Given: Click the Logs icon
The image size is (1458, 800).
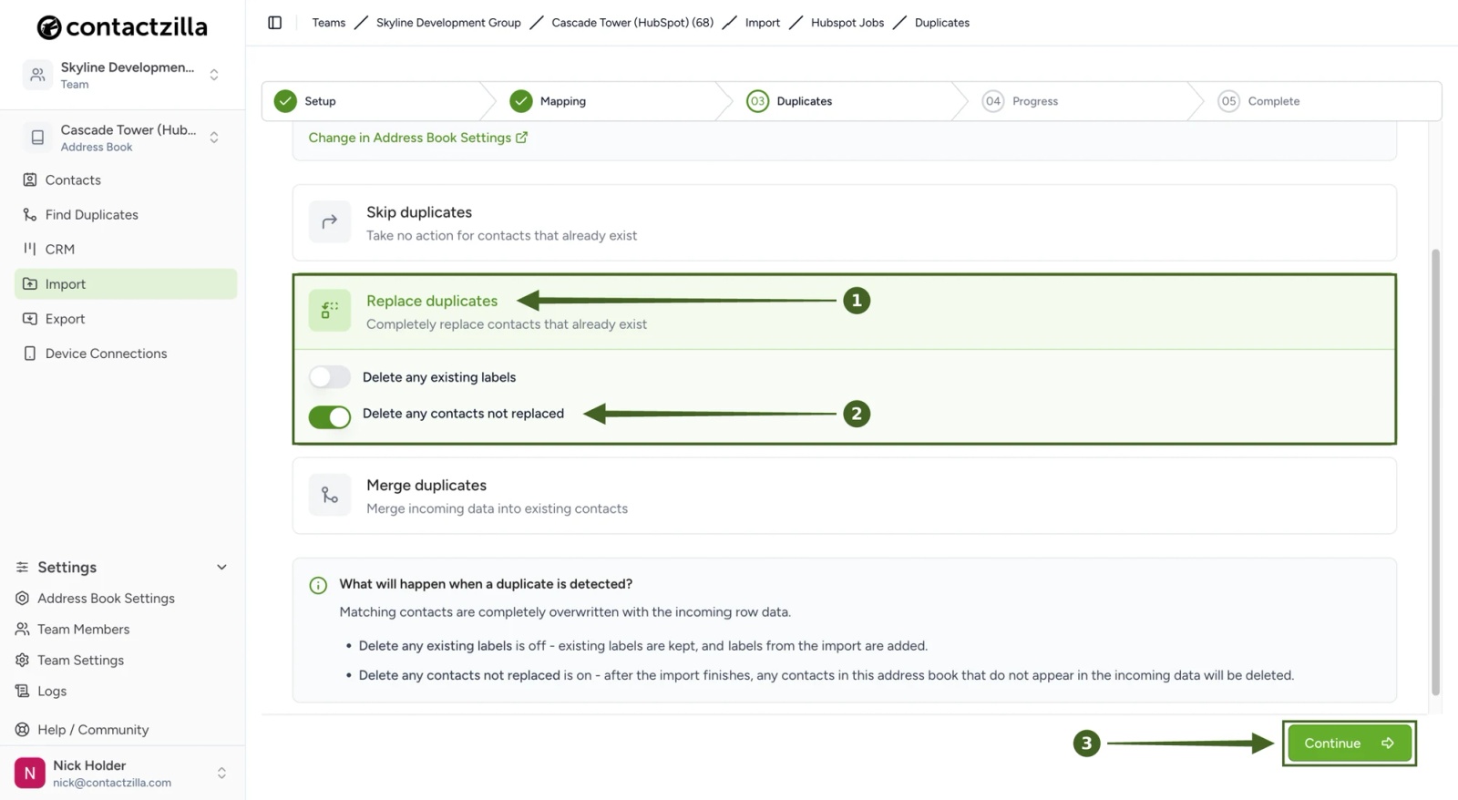Looking at the screenshot, I should [x=23, y=692].
